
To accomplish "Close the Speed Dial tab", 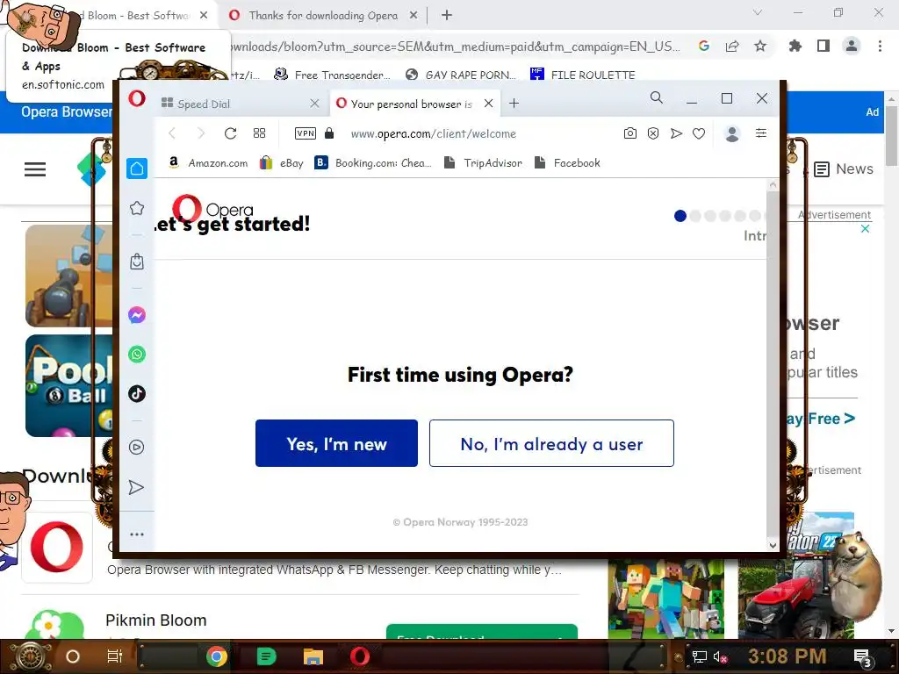I will pyautogui.click(x=314, y=104).
